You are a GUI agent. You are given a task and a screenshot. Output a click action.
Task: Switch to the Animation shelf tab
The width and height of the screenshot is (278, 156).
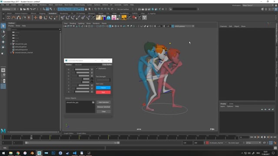(53, 13)
